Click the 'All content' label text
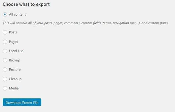The width and height of the screenshot is (175, 112). [x=17, y=14]
